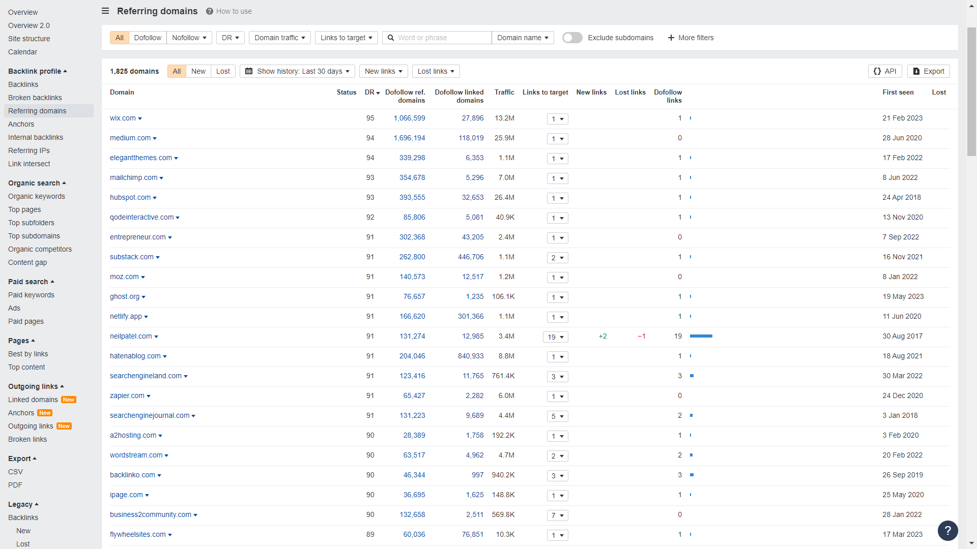
Task: Open Linked domains in sidebar
Action: [33, 400]
